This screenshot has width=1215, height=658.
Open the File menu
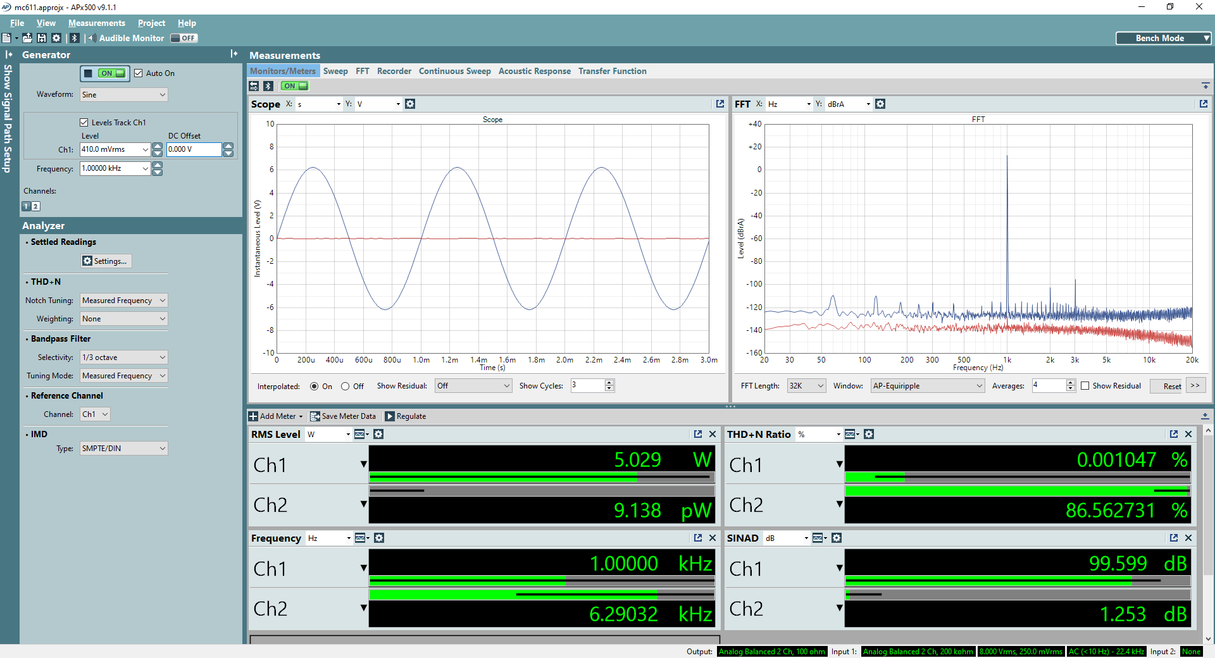(x=17, y=23)
